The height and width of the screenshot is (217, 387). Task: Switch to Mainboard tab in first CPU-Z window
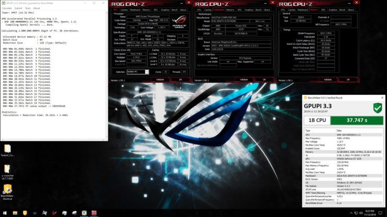pyautogui.click(x=135, y=10)
